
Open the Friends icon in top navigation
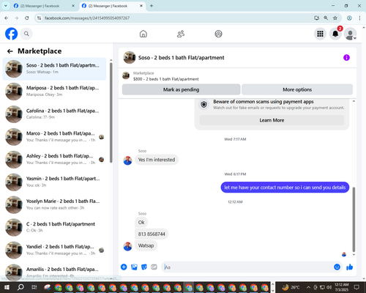(181, 34)
